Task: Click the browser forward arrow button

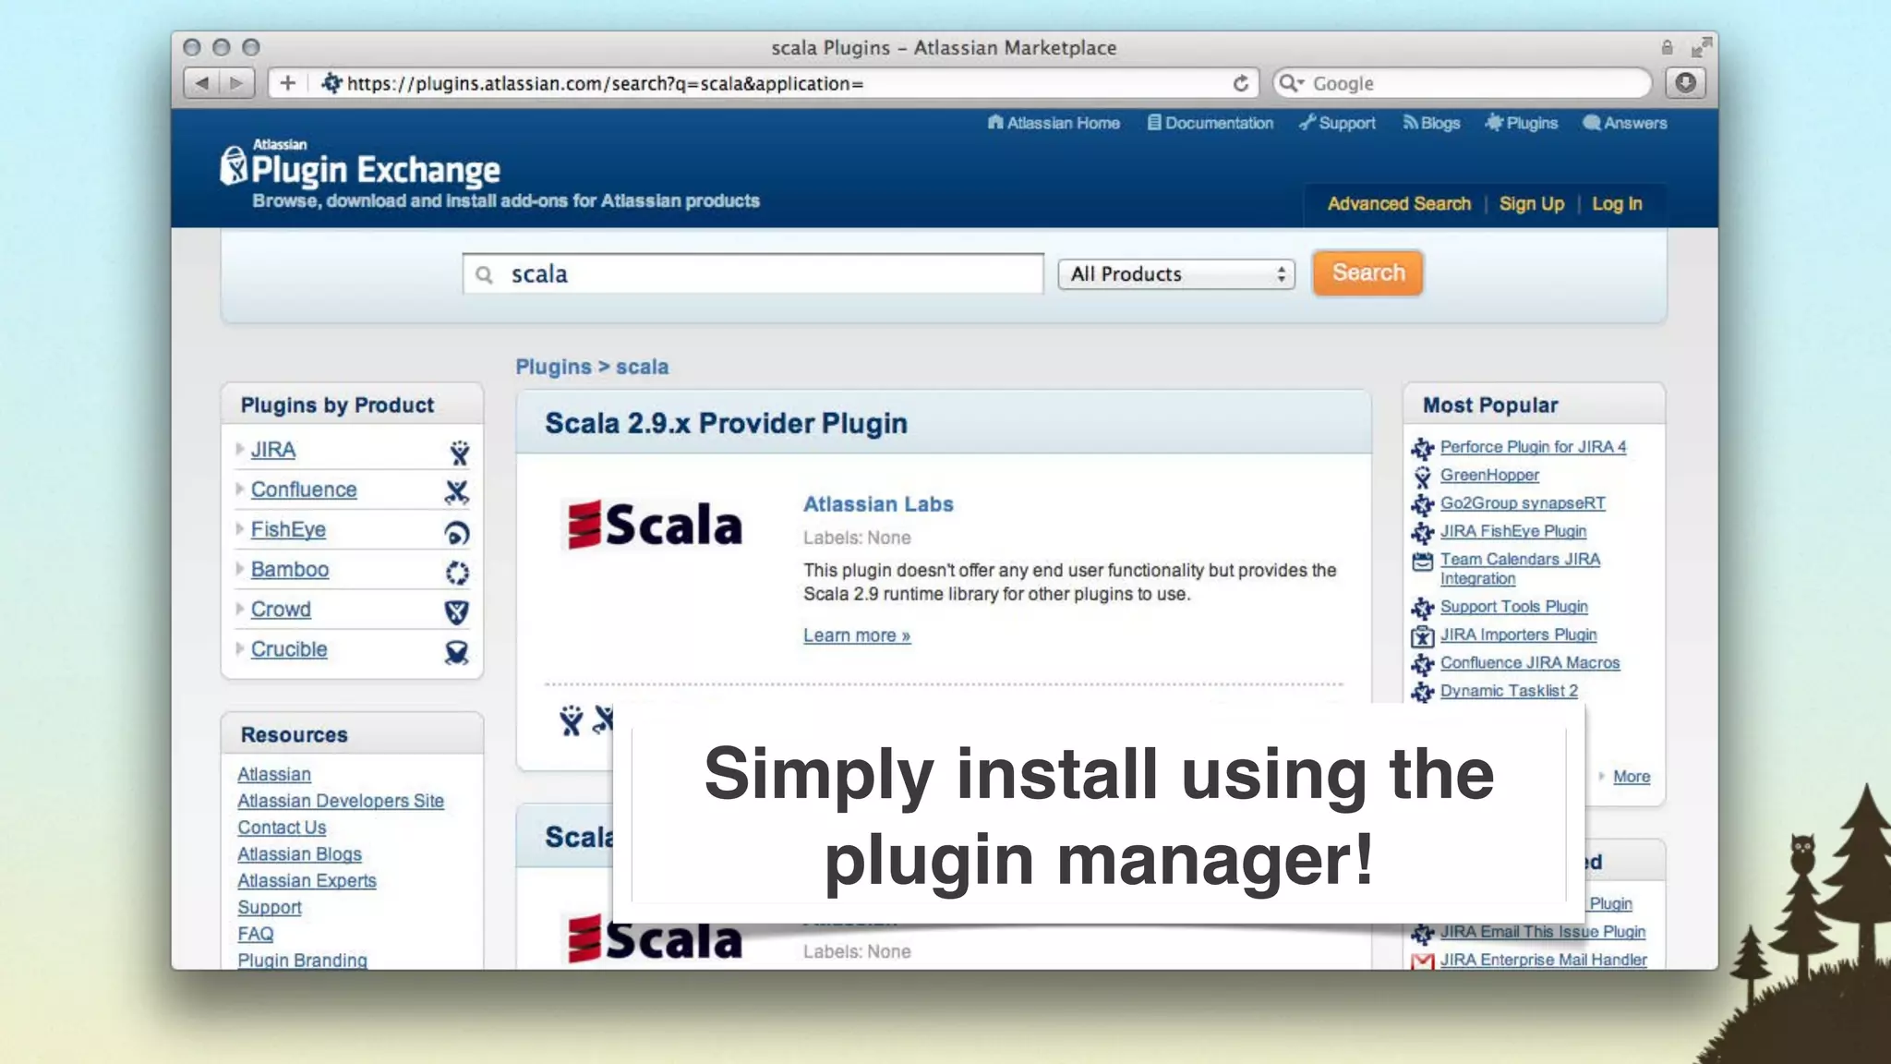Action: [236, 83]
